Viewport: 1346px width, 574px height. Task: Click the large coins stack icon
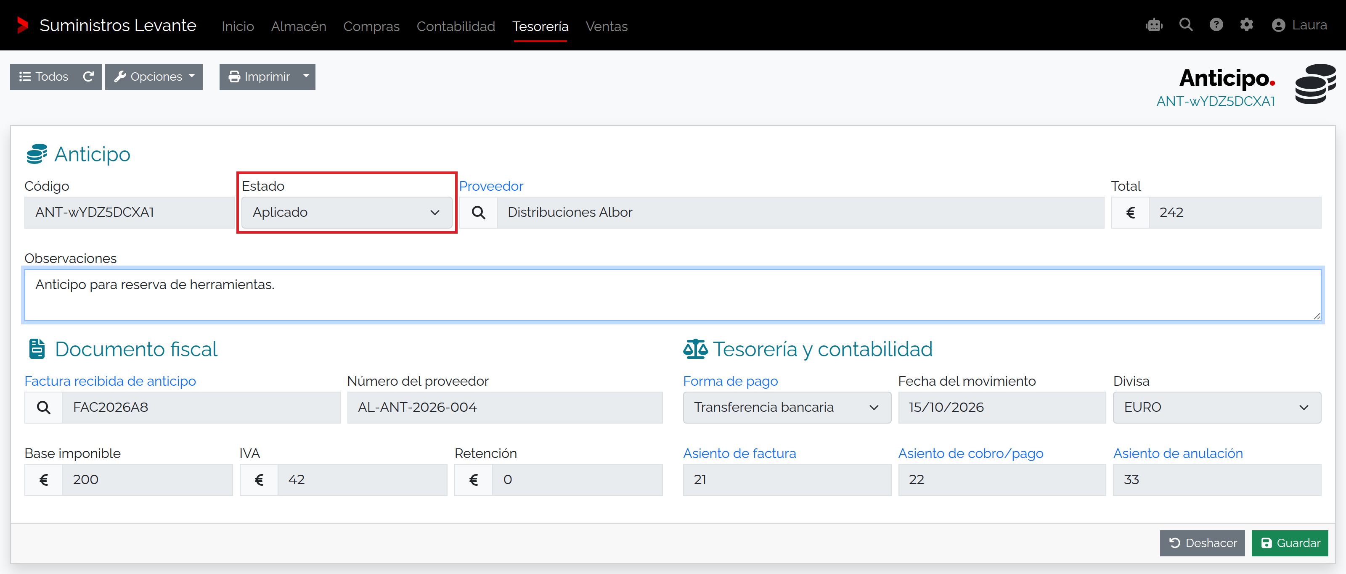(x=1315, y=84)
